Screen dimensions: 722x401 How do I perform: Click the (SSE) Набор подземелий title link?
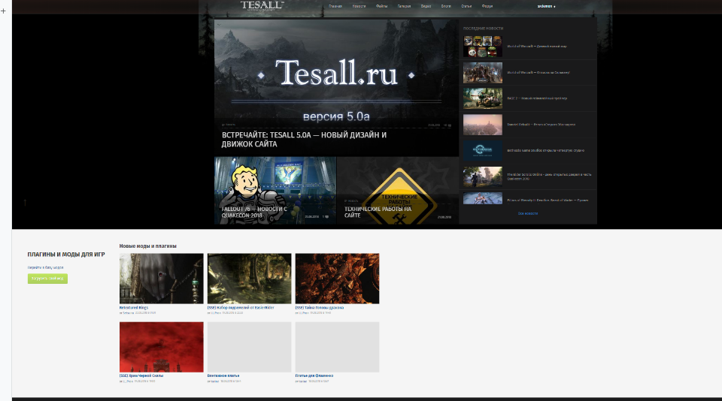click(x=241, y=308)
